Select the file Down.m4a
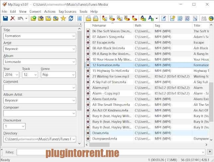Image resolution: width=214 pixels, height=162 pixels. coord(100,133)
